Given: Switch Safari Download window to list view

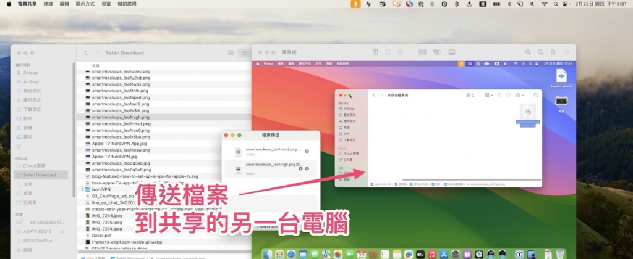Looking at the screenshot, I should [x=244, y=53].
